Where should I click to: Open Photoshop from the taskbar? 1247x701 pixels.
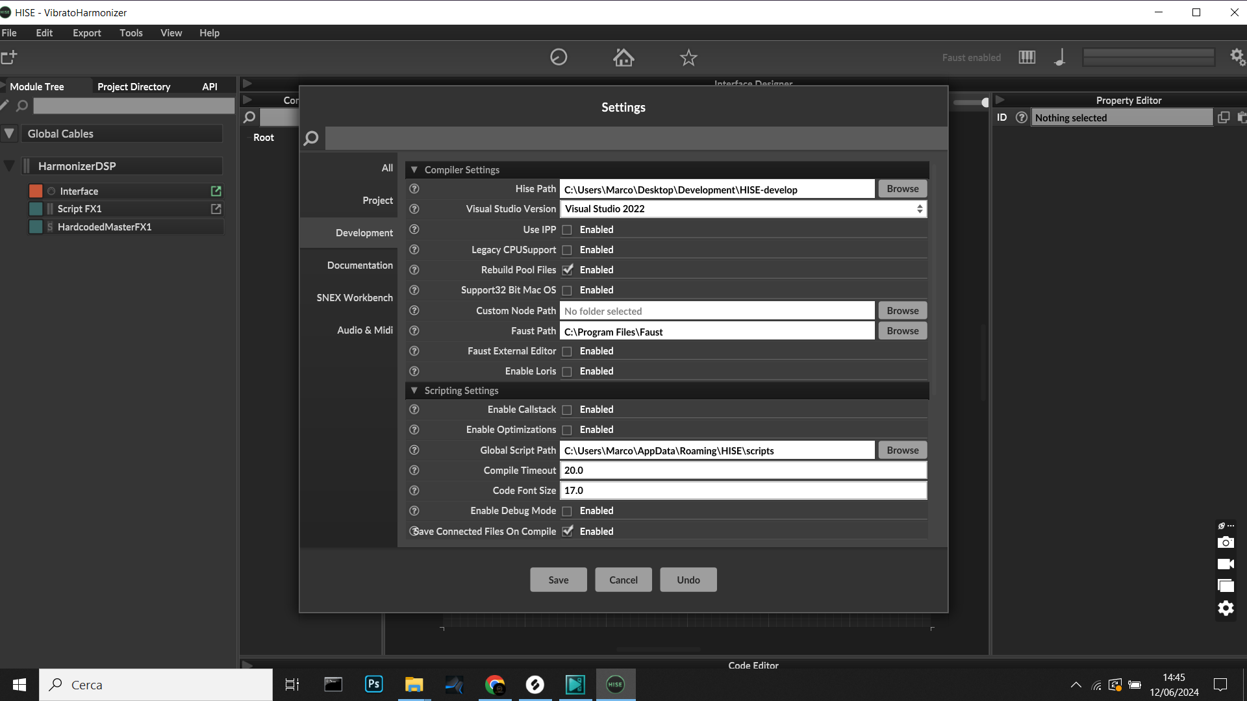pyautogui.click(x=374, y=684)
